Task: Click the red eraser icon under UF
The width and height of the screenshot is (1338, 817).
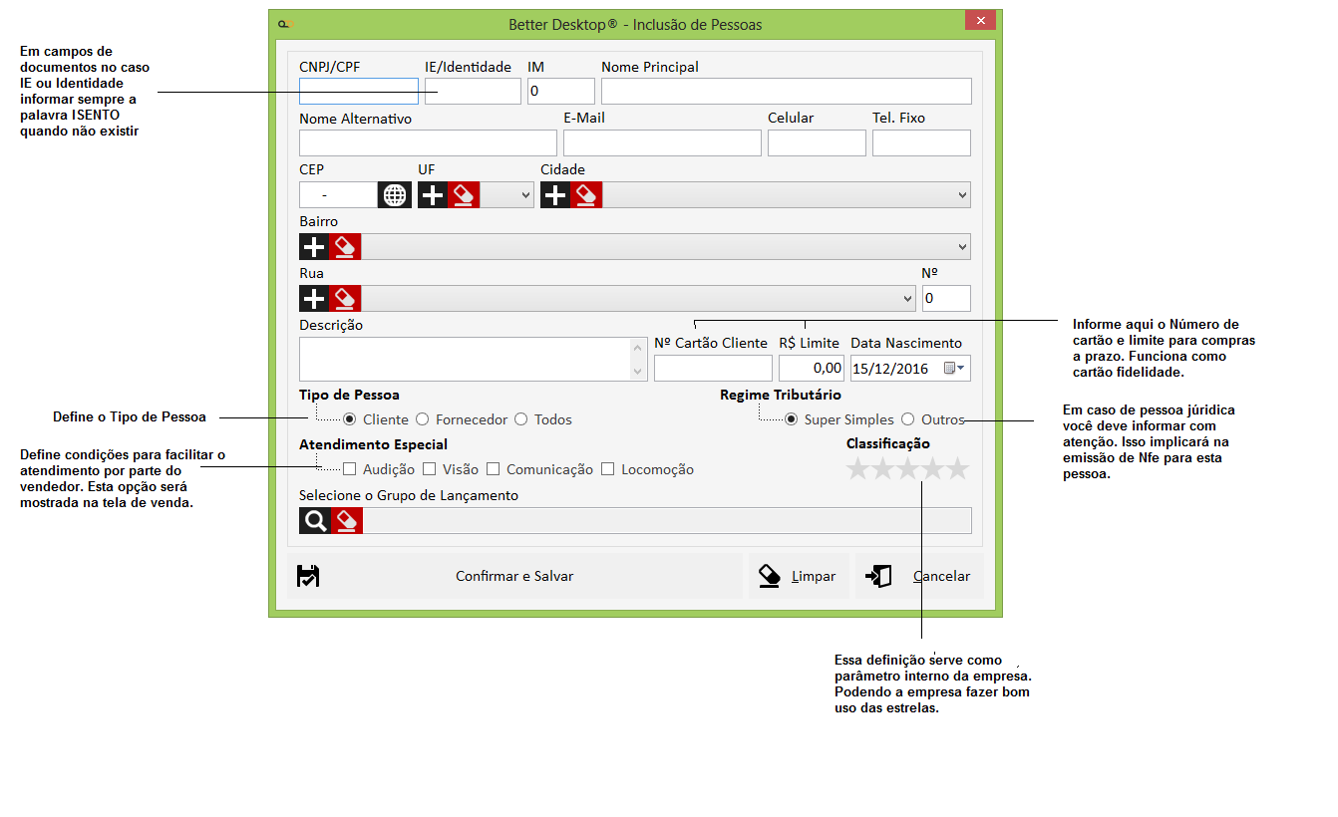Action: coord(465,195)
